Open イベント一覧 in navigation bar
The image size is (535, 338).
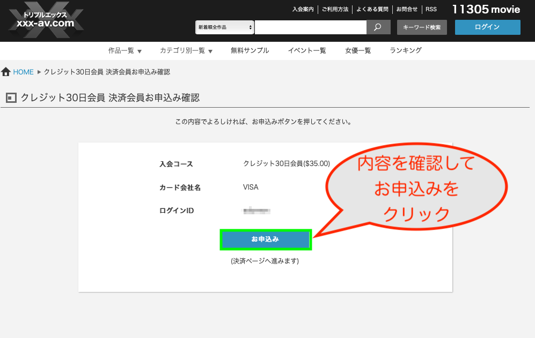tap(307, 51)
